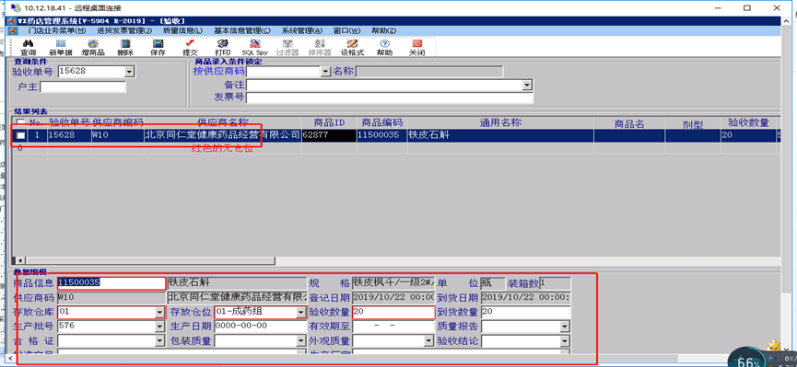This screenshot has width=797, height=367.
Task: Open the 验收结论 dropdown
Action: pyautogui.click(x=565, y=341)
